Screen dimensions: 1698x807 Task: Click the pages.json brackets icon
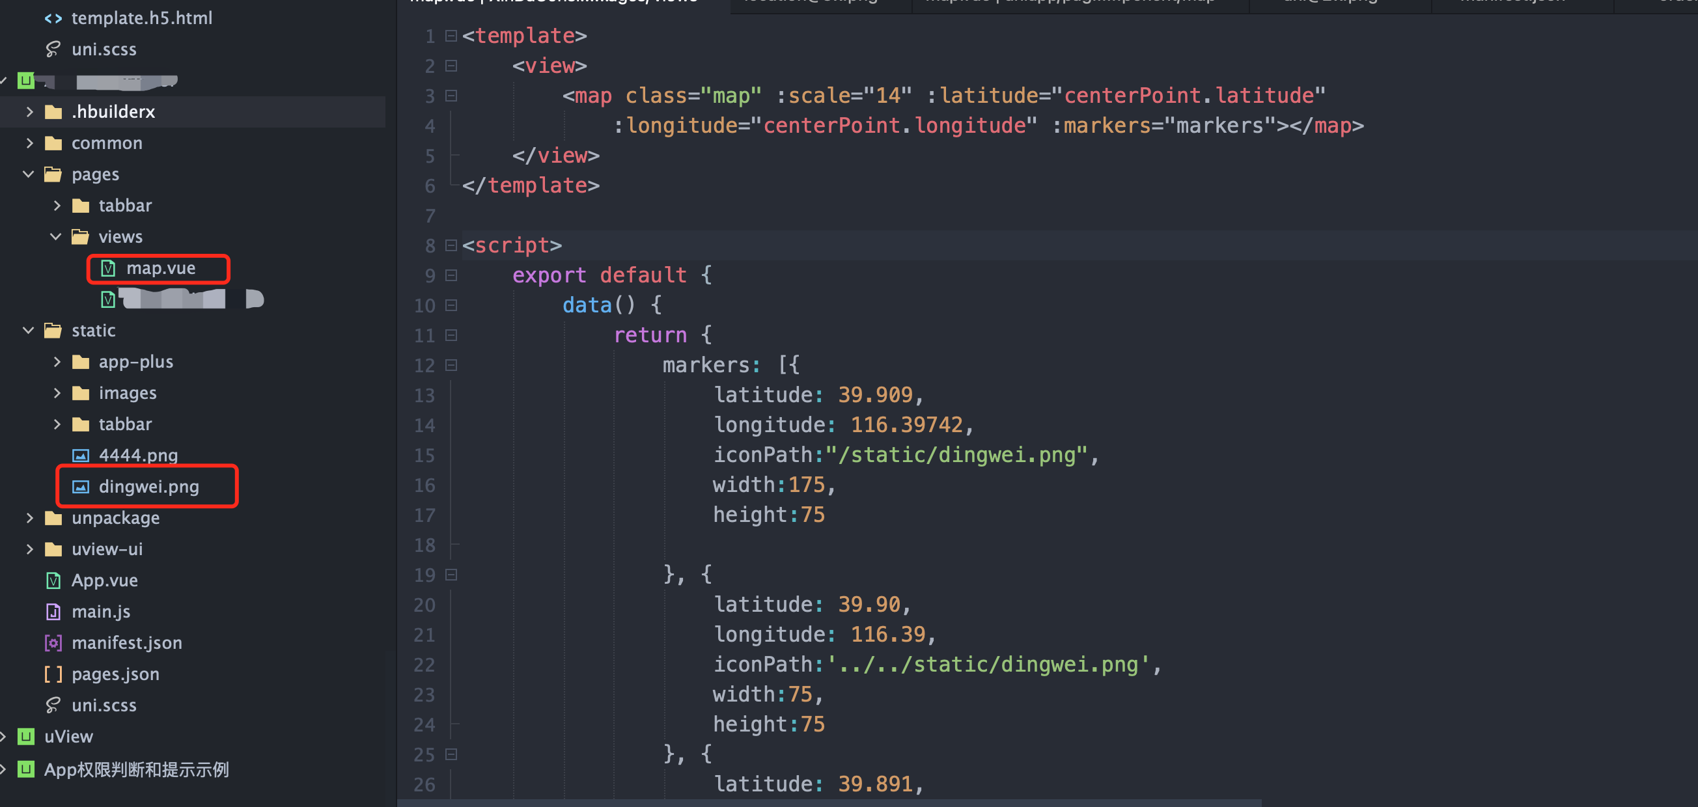coord(53,674)
